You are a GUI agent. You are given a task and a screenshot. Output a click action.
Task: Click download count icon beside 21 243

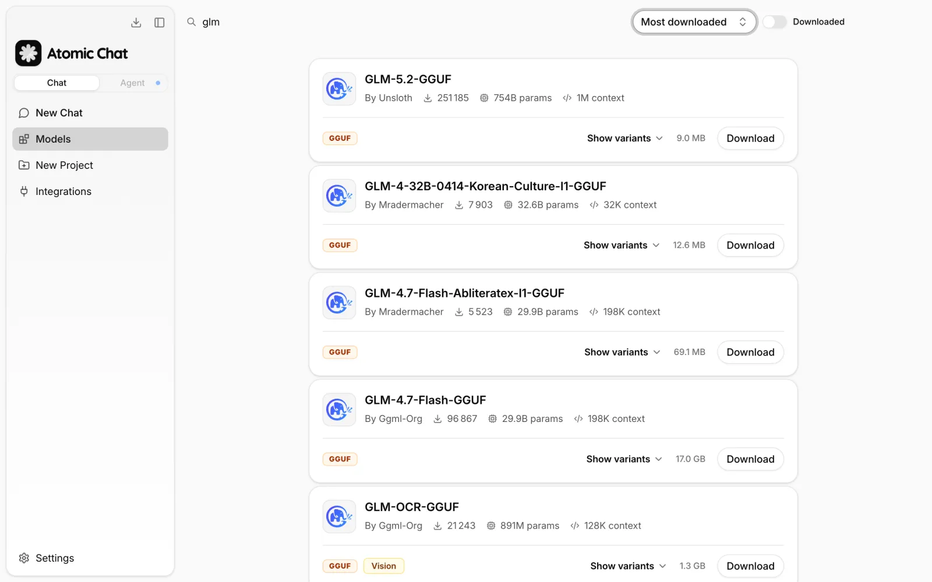click(437, 526)
